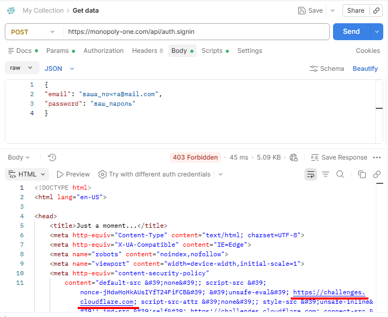Expand Send button options arrow
Screen dimensions: 388x317
(x=377, y=32)
